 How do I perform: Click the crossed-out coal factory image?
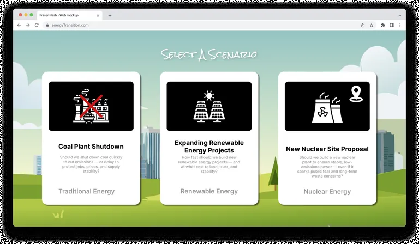tap(91, 106)
